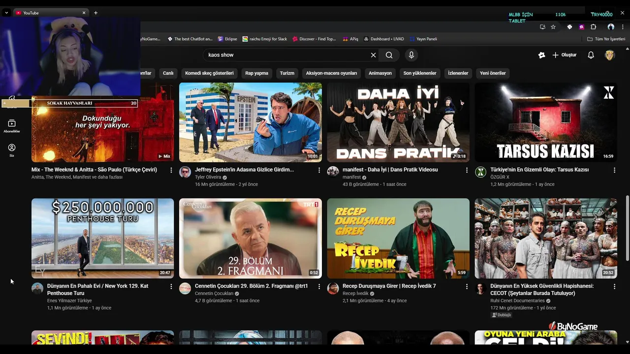Open options for Mix - The Weeknd video

171,170
